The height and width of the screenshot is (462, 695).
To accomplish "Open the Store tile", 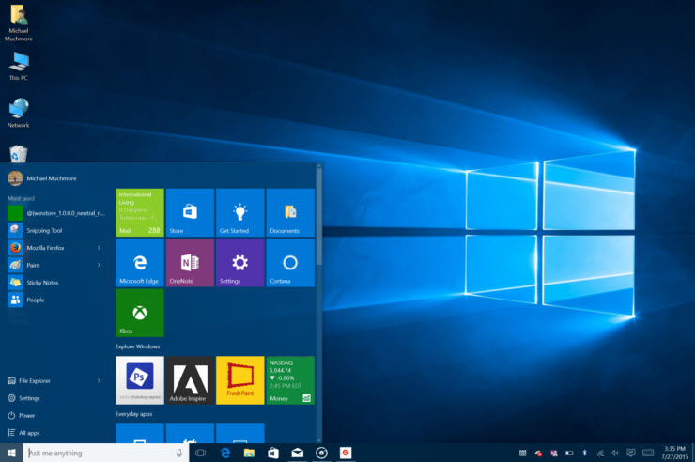I will coord(190,212).
